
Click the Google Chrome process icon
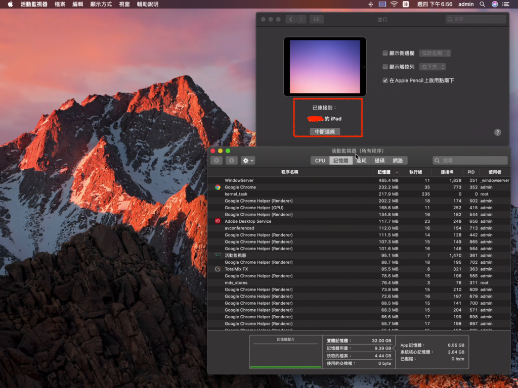pos(218,187)
